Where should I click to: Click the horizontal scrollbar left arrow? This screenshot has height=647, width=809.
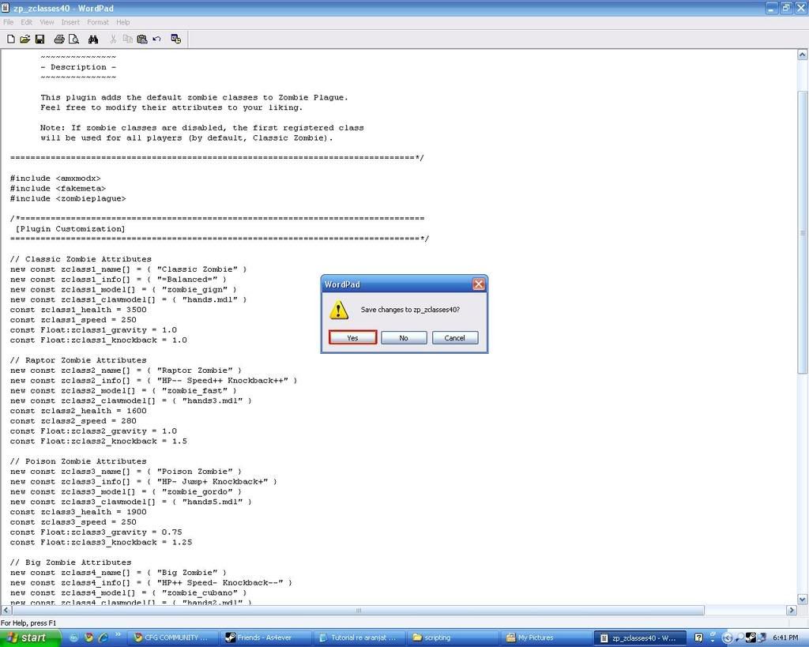click(x=6, y=611)
